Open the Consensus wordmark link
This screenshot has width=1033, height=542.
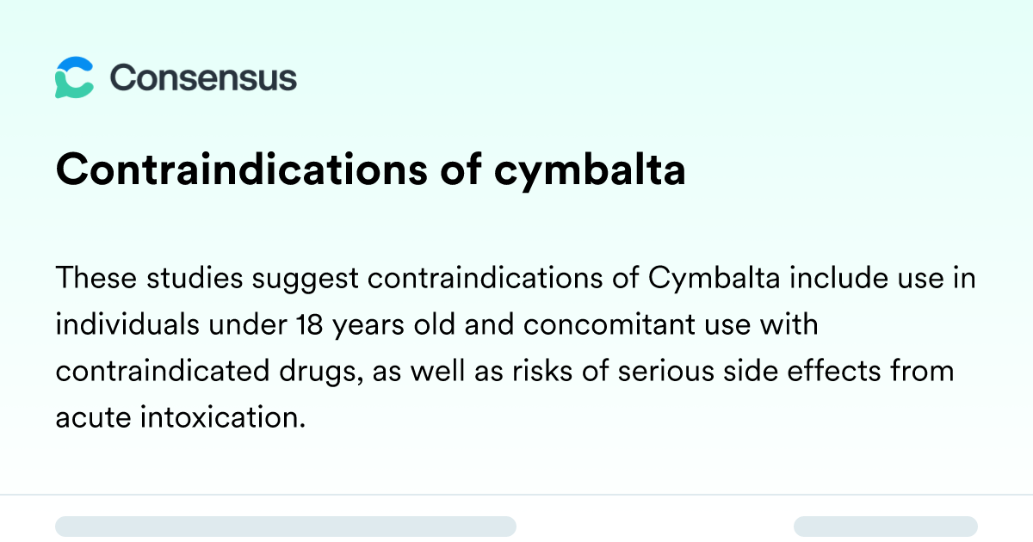click(203, 77)
